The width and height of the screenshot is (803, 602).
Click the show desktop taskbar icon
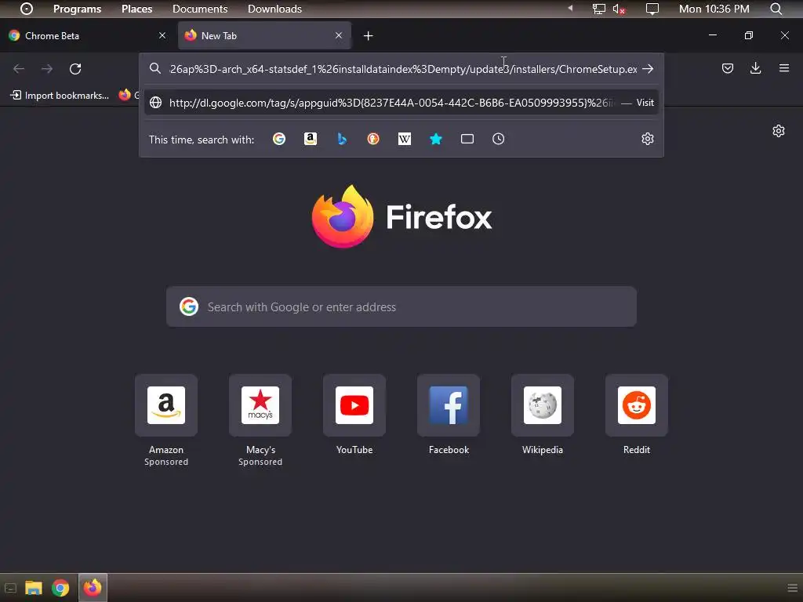(x=10, y=588)
